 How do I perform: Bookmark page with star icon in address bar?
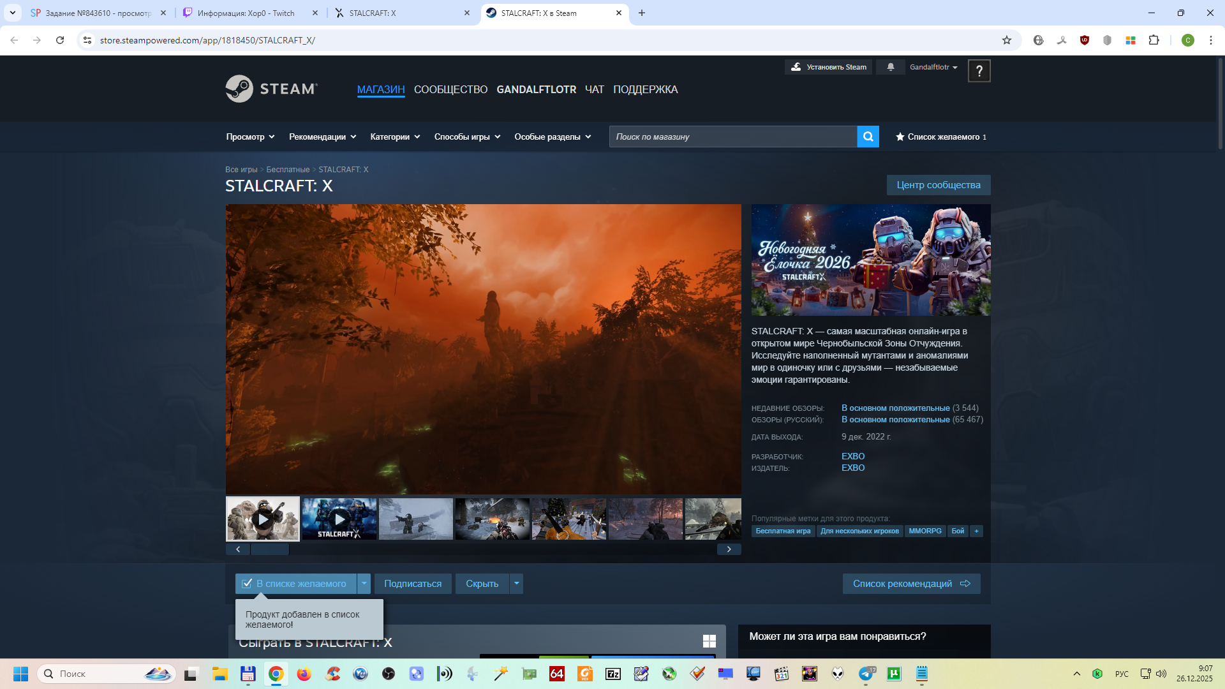point(1007,40)
